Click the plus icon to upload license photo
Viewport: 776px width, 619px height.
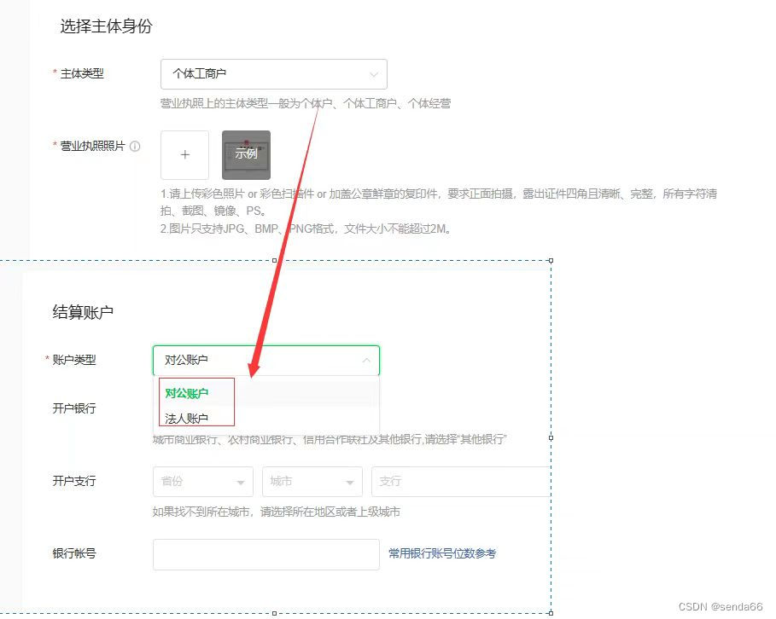(x=184, y=155)
